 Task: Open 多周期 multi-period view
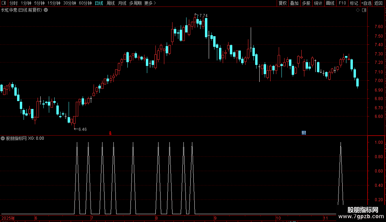click(135, 3)
